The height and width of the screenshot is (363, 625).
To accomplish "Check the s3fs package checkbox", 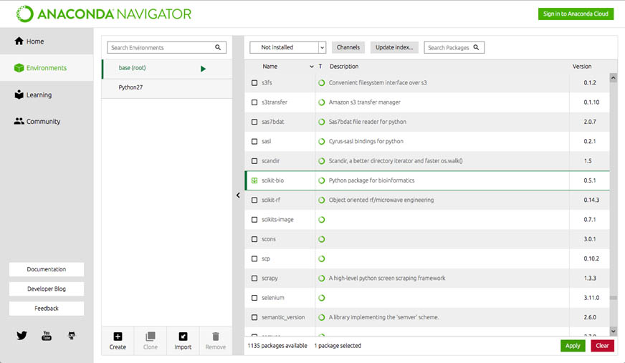I will (254, 83).
